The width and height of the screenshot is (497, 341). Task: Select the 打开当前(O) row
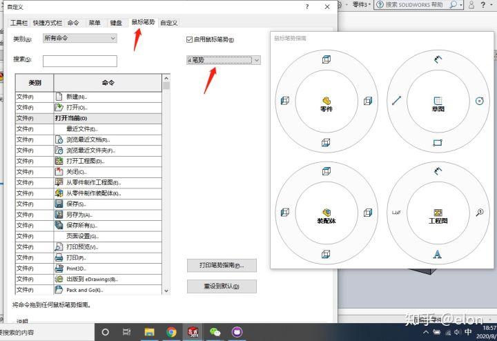click(88, 118)
